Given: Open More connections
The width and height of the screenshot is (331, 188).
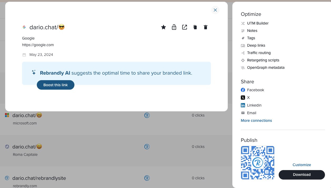Looking at the screenshot, I should pos(256,120).
